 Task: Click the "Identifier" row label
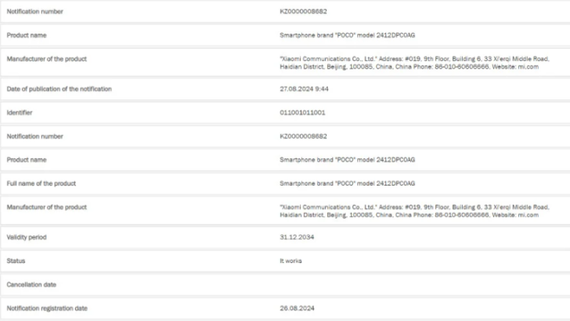(19, 113)
